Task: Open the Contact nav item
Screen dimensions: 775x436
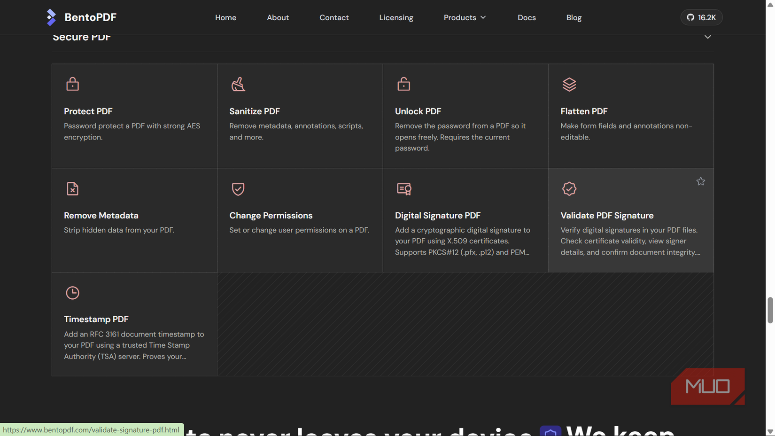Action: tap(334, 17)
